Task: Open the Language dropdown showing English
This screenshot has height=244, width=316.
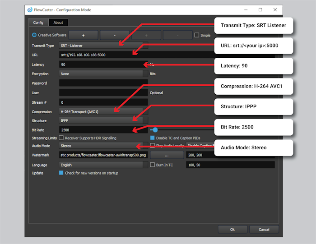Action: click(103, 165)
